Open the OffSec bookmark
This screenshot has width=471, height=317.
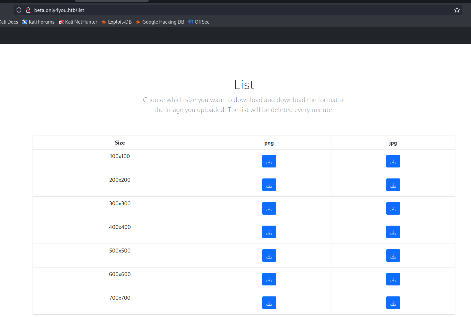tap(199, 22)
